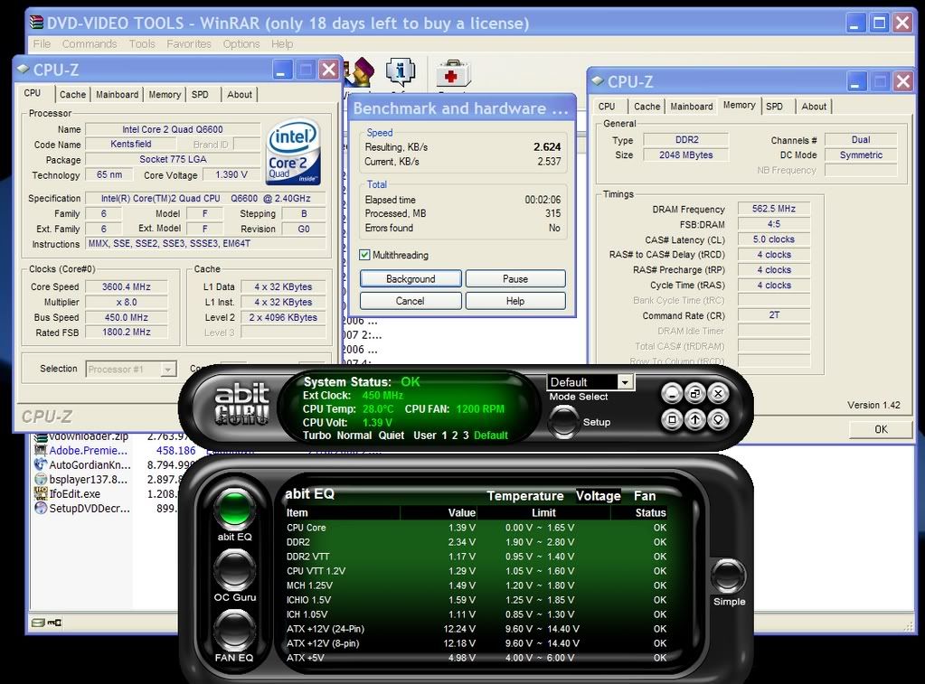
Task: Click the WinRAR Wizard toolbar icon
Action: 359,72
